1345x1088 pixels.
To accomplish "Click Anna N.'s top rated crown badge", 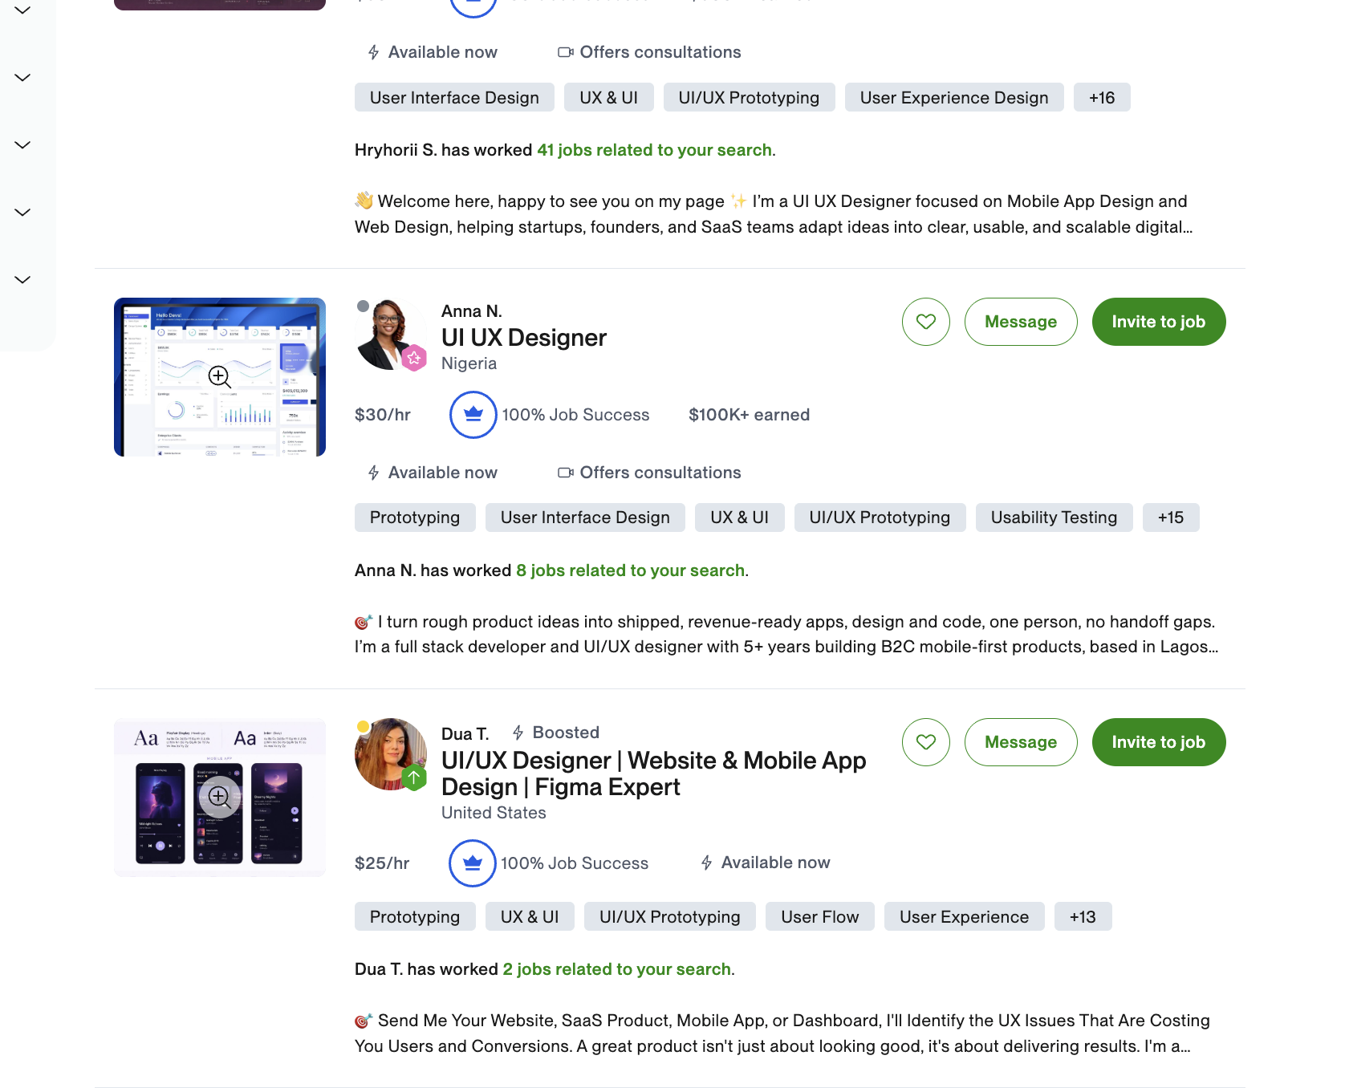I will point(473,415).
